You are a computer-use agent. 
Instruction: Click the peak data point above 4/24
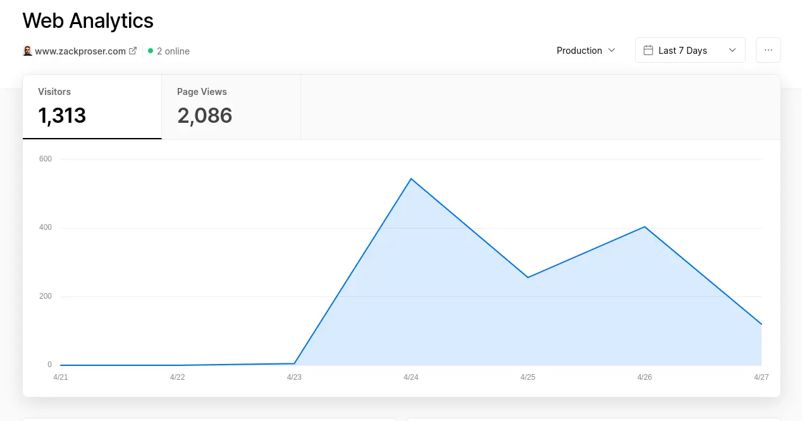pyautogui.click(x=411, y=179)
